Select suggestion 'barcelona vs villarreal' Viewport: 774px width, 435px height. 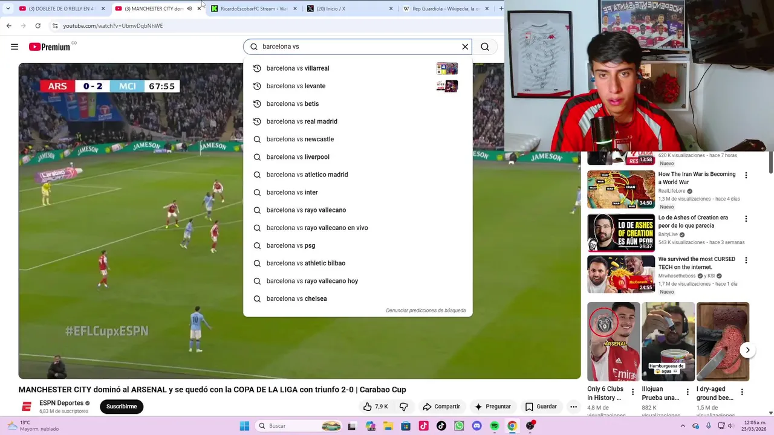(x=357, y=68)
